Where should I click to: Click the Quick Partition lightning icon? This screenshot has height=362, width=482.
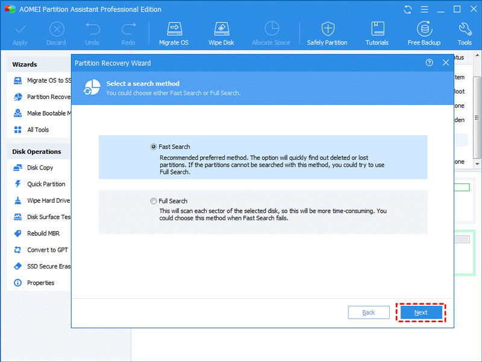18,184
